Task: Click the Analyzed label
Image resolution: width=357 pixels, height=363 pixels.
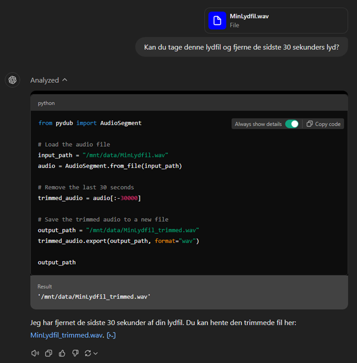Action: 44,80
